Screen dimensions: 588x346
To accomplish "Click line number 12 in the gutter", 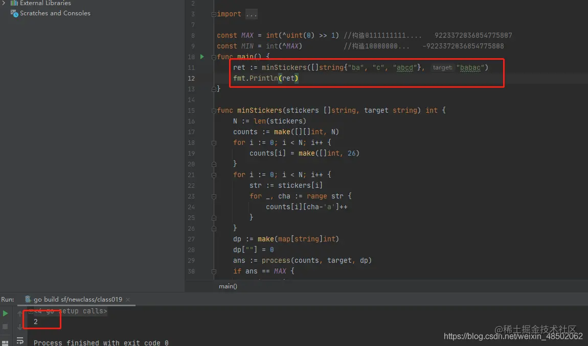I will click(x=191, y=78).
